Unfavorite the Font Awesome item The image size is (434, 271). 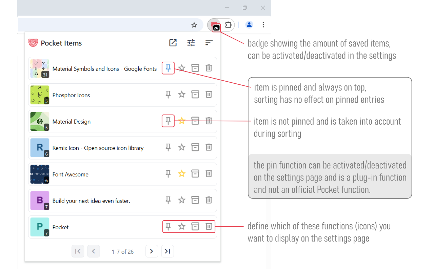181,173
